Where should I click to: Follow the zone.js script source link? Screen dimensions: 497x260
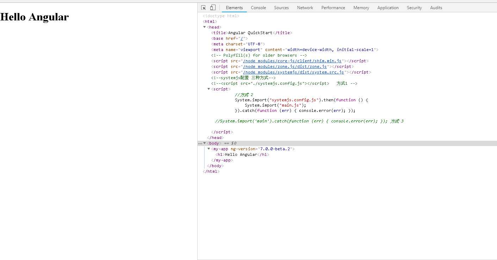click(285, 66)
